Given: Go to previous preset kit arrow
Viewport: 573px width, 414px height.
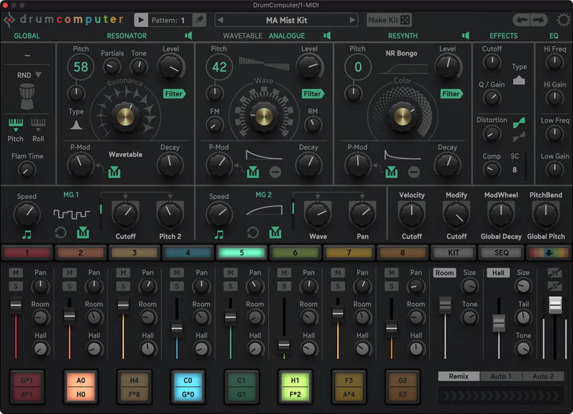Looking at the screenshot, I should pyautogui.click(x=220, y=20).
